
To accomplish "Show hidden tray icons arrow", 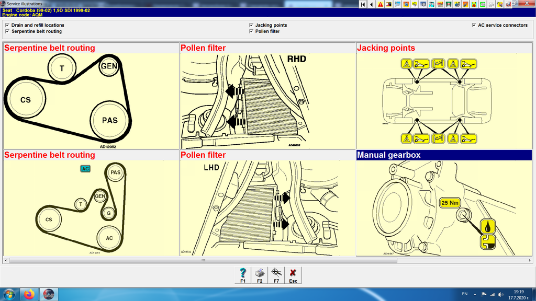I will 475,294.
